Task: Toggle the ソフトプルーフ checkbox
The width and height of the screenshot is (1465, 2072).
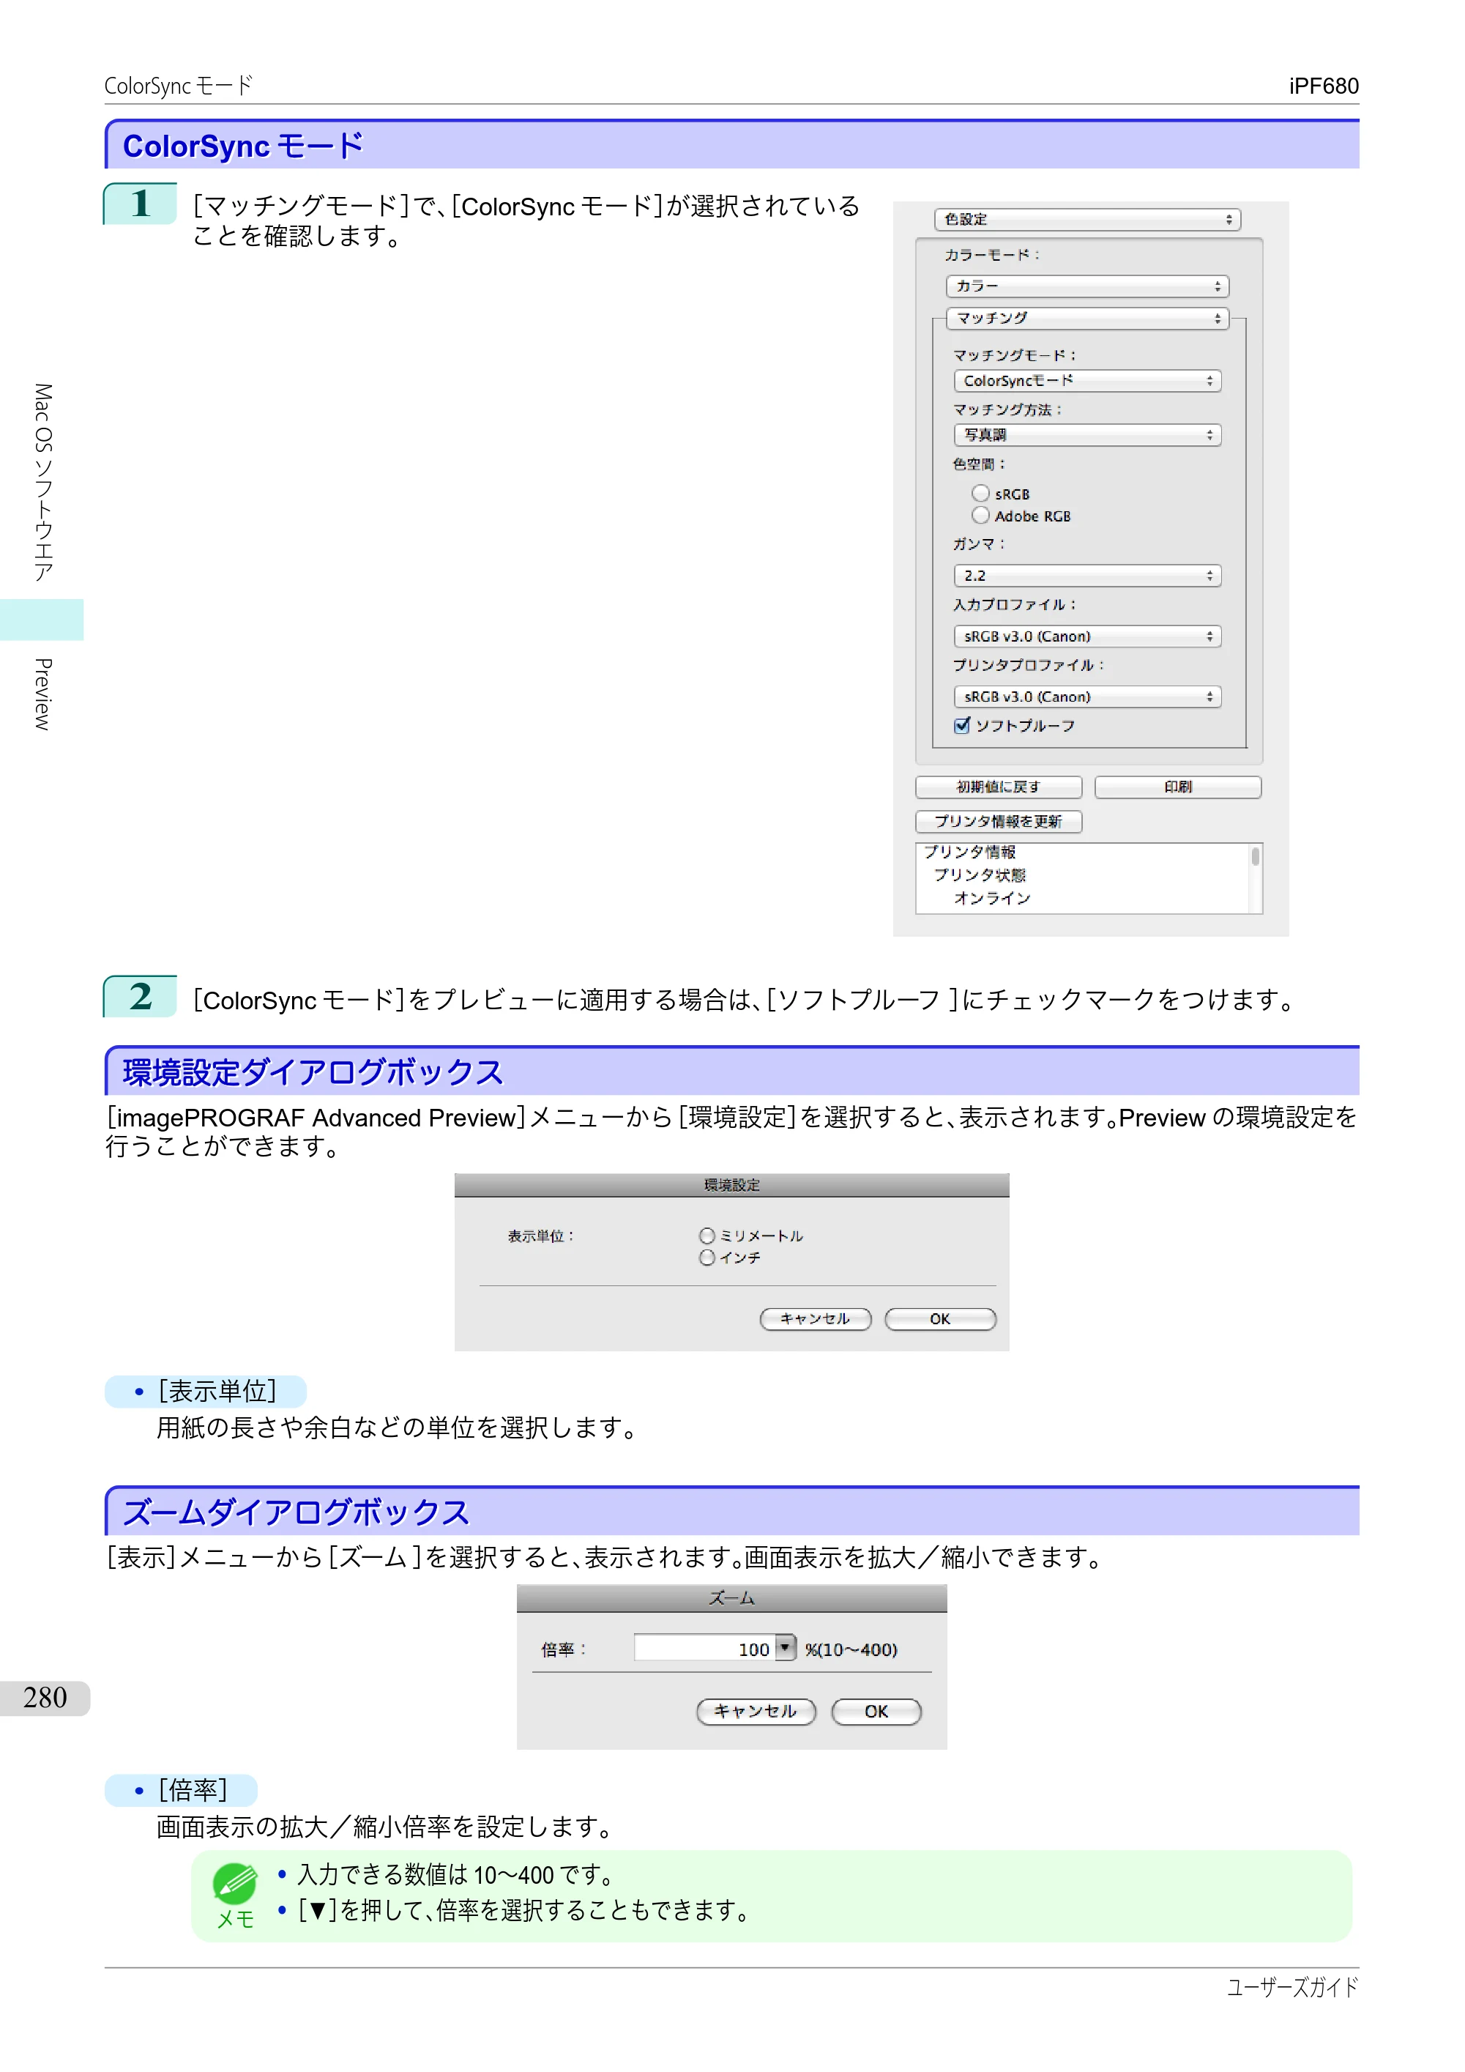Action: (963, 724)
